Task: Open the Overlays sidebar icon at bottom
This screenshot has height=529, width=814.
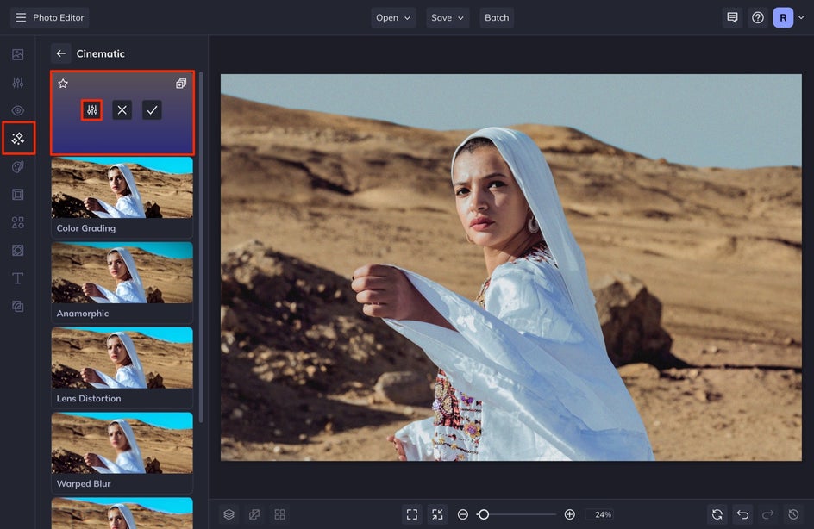Action: (17, 307)
